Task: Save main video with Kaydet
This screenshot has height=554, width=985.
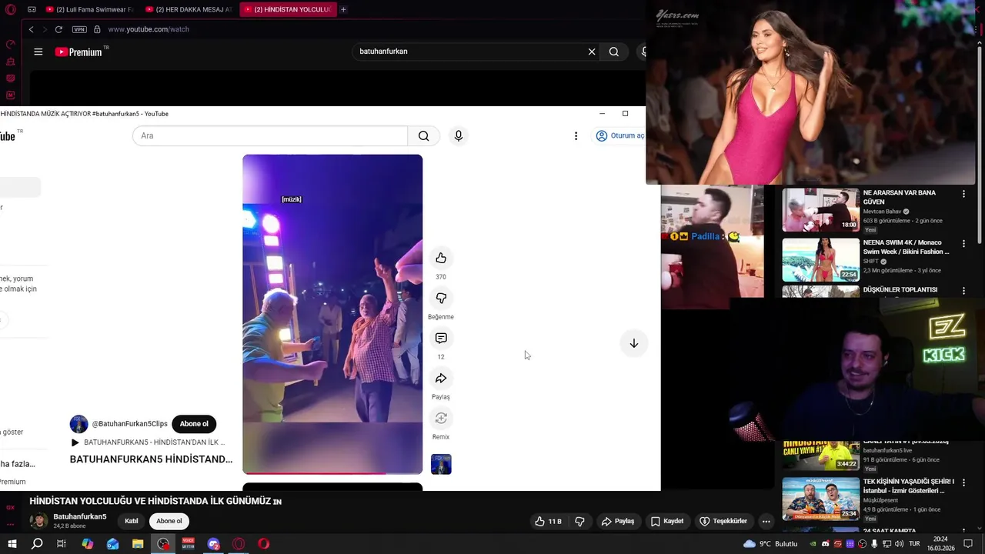Action: click(667, 521)
